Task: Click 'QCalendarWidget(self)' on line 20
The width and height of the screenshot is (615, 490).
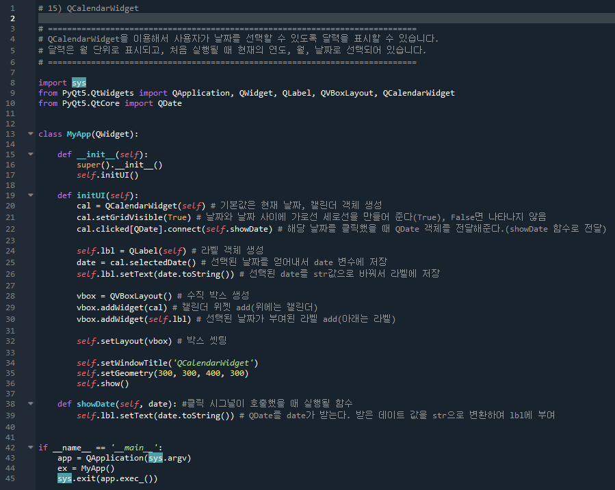Action: [155, 206]
